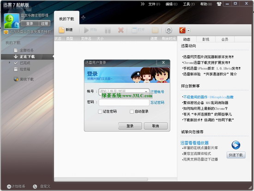Expand the dropdown next to bird icon
Viewport: 254px width, 191px height.
188,30
